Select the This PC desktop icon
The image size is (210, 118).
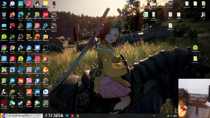[4, 4]
